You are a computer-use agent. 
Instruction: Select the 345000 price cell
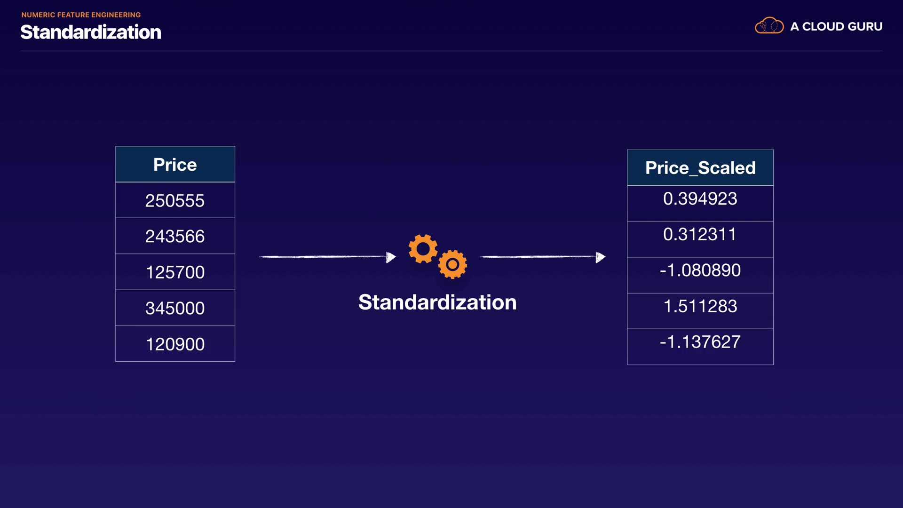pos(175,308)
